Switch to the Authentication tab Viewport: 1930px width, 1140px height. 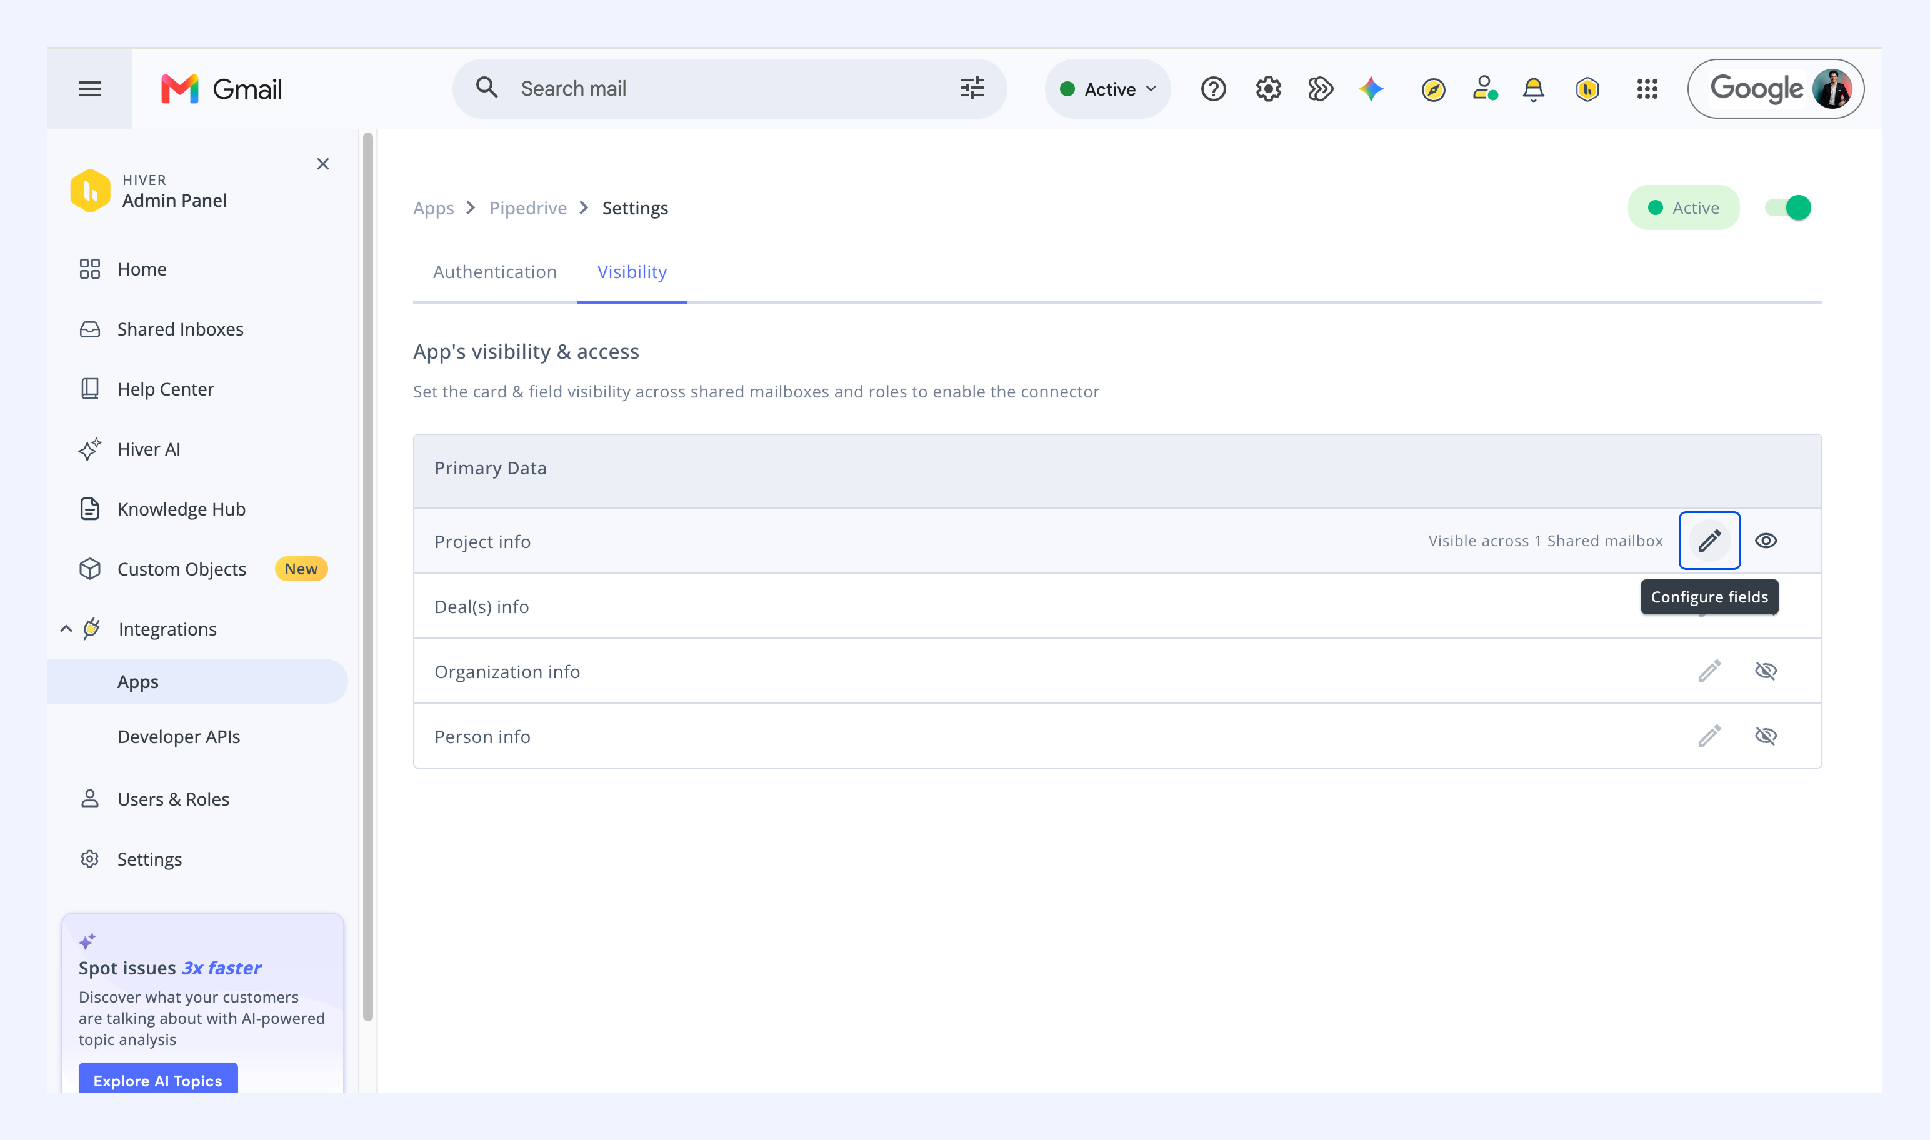pyautogui.click(x=494, y=272)
